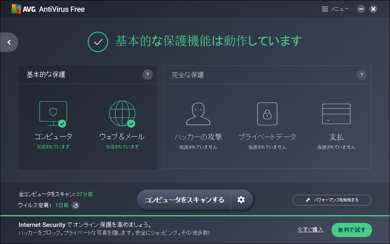The width and height of the screenshot is (390, 244).
Task: Click the 基本的な保護 section header
Action: 46,74
